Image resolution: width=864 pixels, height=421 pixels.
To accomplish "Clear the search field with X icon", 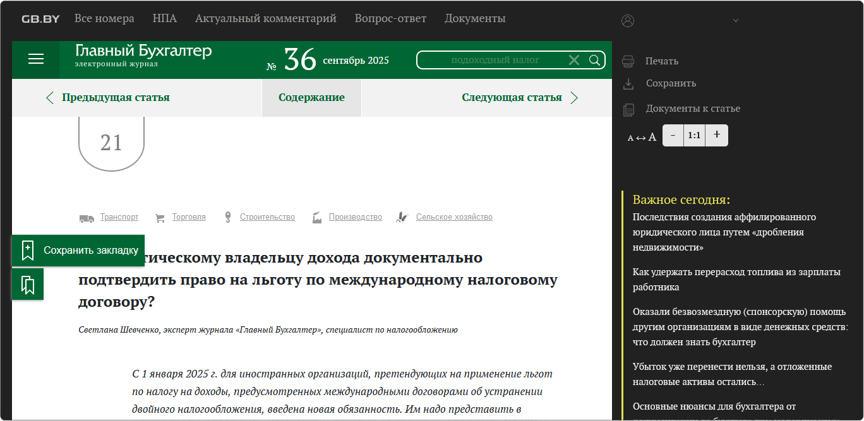I will (x=573, y=60).
